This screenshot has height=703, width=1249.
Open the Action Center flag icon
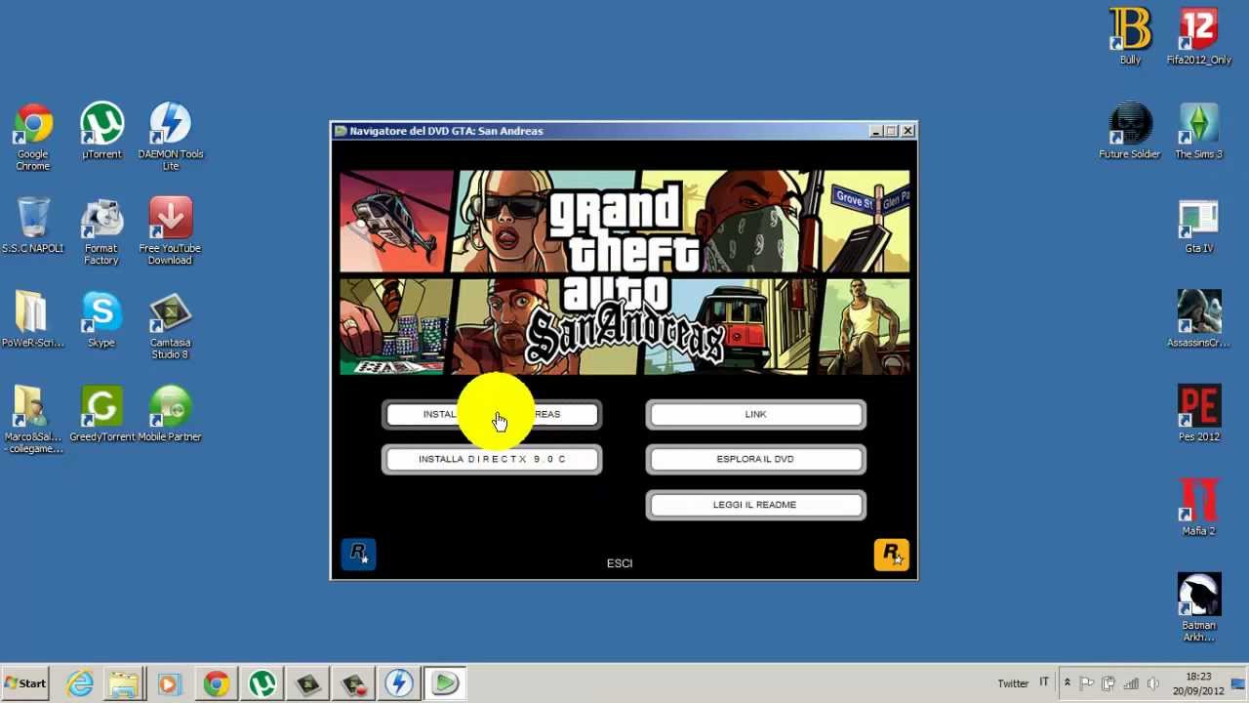point(1086,683)
